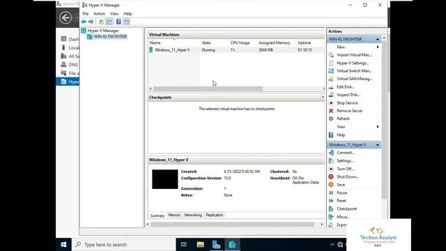Click the green Refresh action
Viewport: 446px width, 251px height.
click(344, 119)
